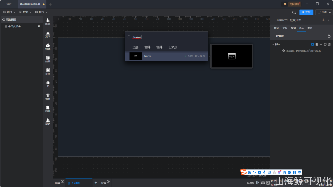
Task: Open the 数据 dropdown menu
Action: click(x=25, y=12)
